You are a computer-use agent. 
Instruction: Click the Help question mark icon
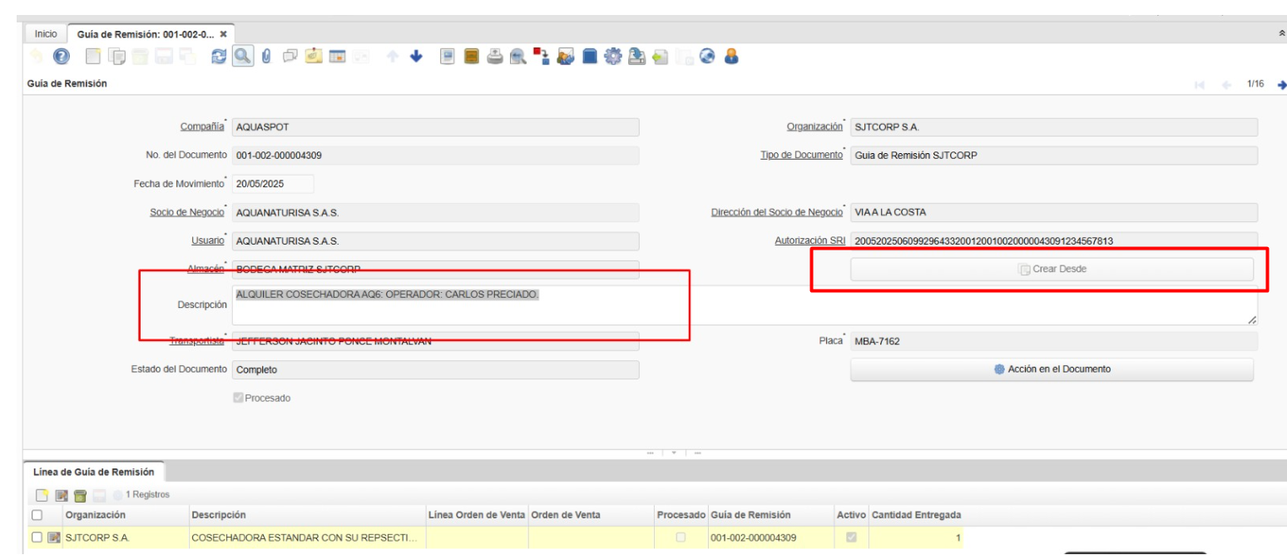(x=60, y=57)
